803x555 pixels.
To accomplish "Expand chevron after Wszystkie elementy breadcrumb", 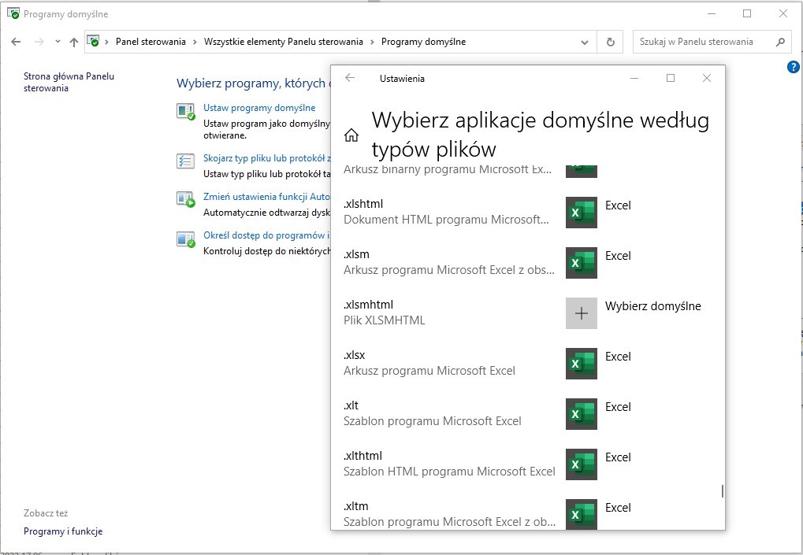I will click(372, 42).
